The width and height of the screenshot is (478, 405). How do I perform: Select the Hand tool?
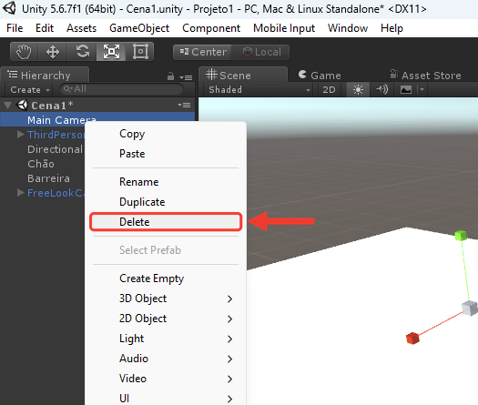click(x=24, y=52)
